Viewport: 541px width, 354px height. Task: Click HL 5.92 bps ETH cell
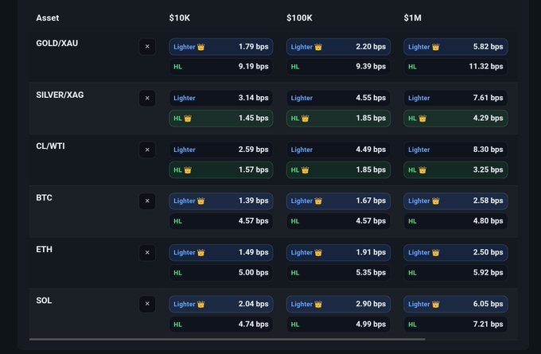[x=455, y=273]
